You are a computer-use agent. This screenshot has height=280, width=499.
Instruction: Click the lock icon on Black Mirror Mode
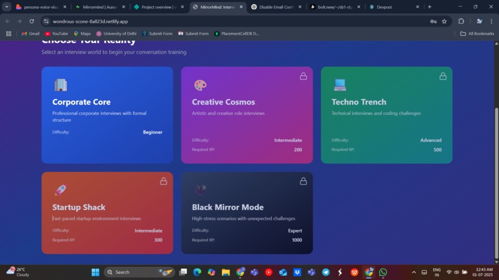coord(303,181)
